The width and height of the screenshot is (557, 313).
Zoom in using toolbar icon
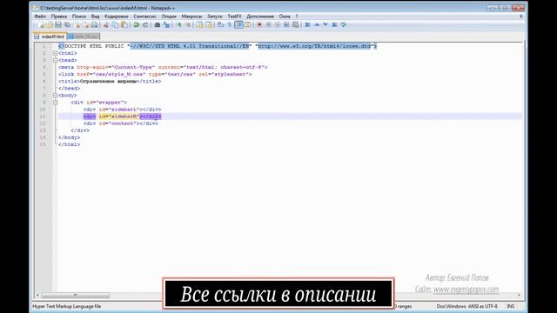[178, 25]
